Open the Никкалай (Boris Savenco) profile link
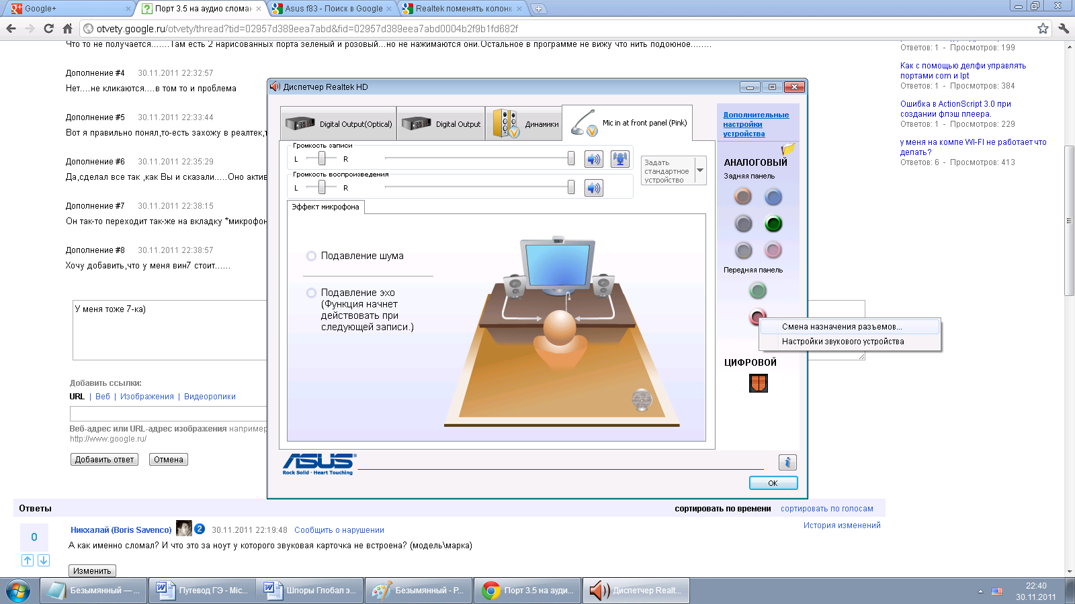This screenshot has width=1075, height=604. tap(121, 530)
